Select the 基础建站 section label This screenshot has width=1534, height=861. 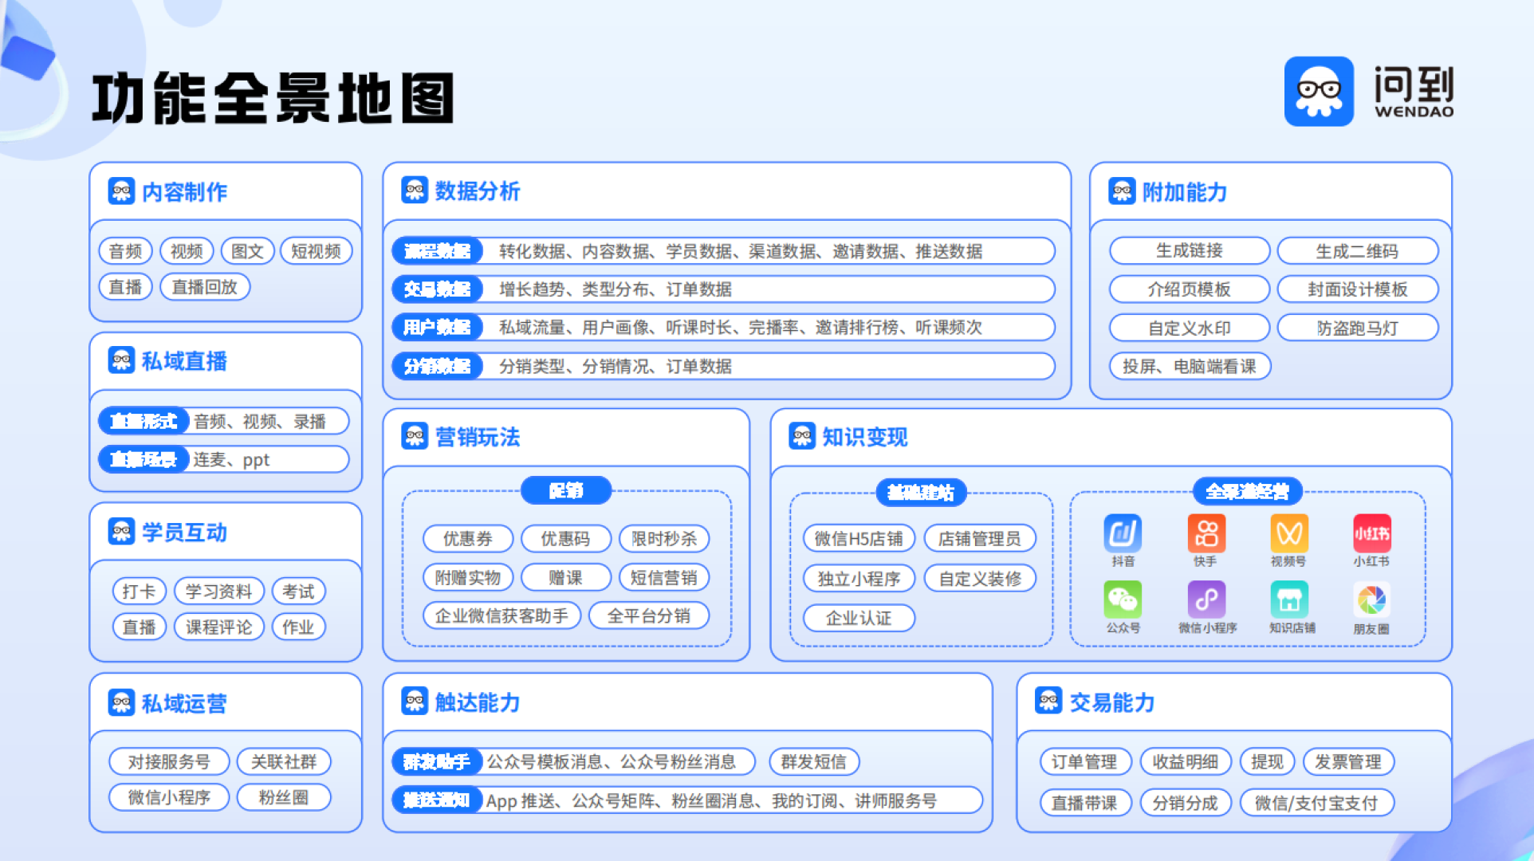921,492
